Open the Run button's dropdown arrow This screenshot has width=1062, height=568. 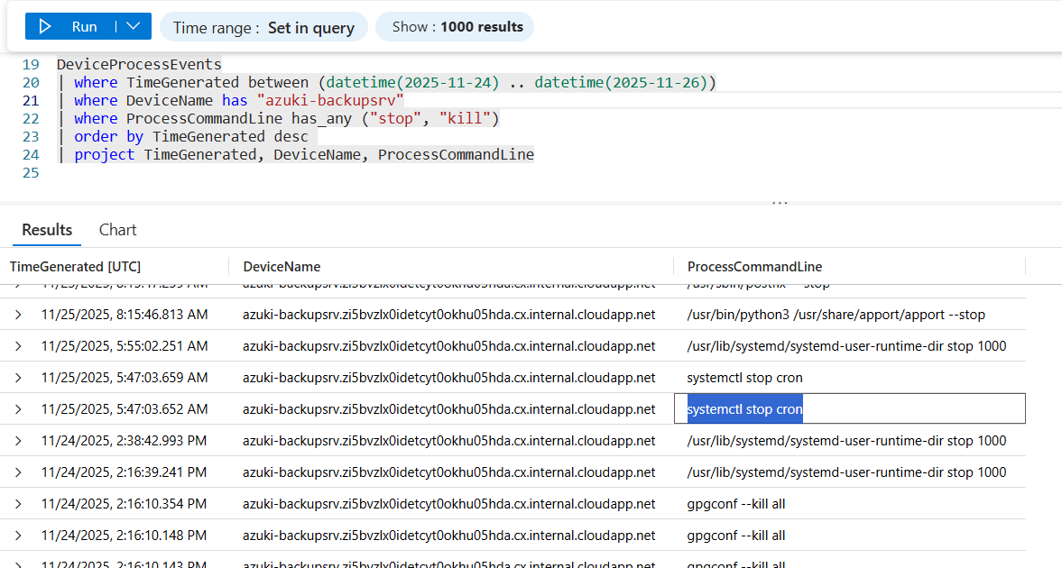point(134,26)
